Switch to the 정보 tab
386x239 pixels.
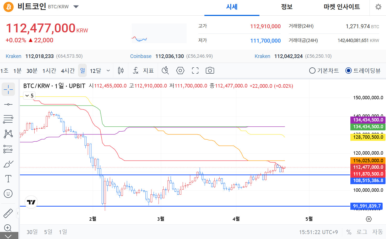(287, 7)
